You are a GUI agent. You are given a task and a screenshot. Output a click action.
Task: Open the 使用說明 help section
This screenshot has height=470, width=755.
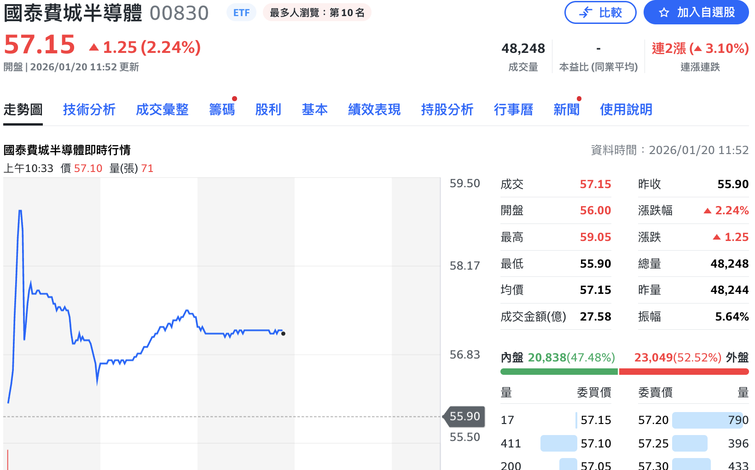pyautogui.click(x=626, y=110)
